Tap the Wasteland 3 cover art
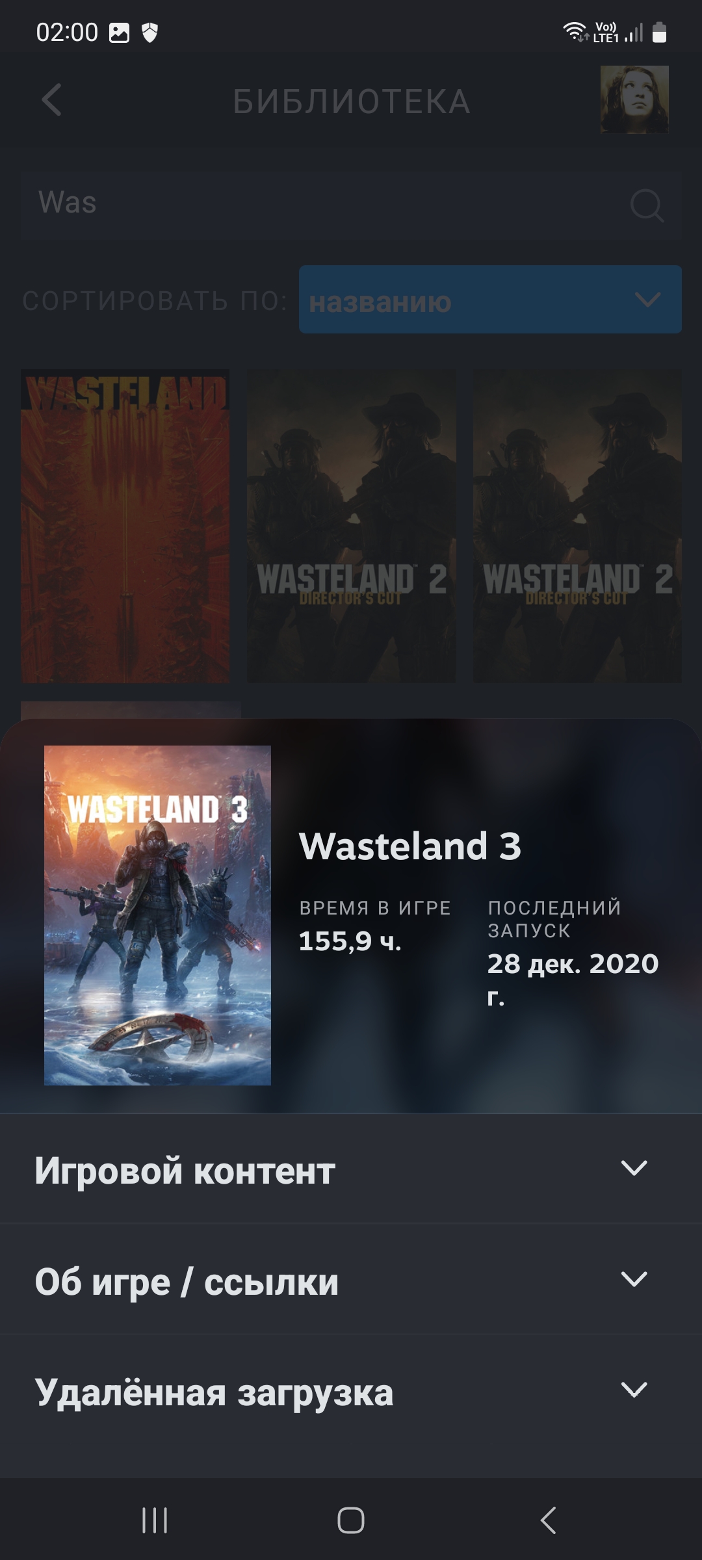The image size is (702, 1560). (157, 915)
